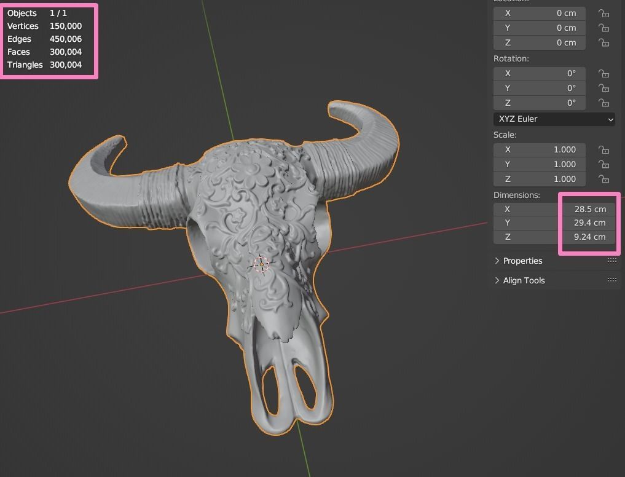Toggle lock on Location X
The image size is (625, 477).
point(603,14)
